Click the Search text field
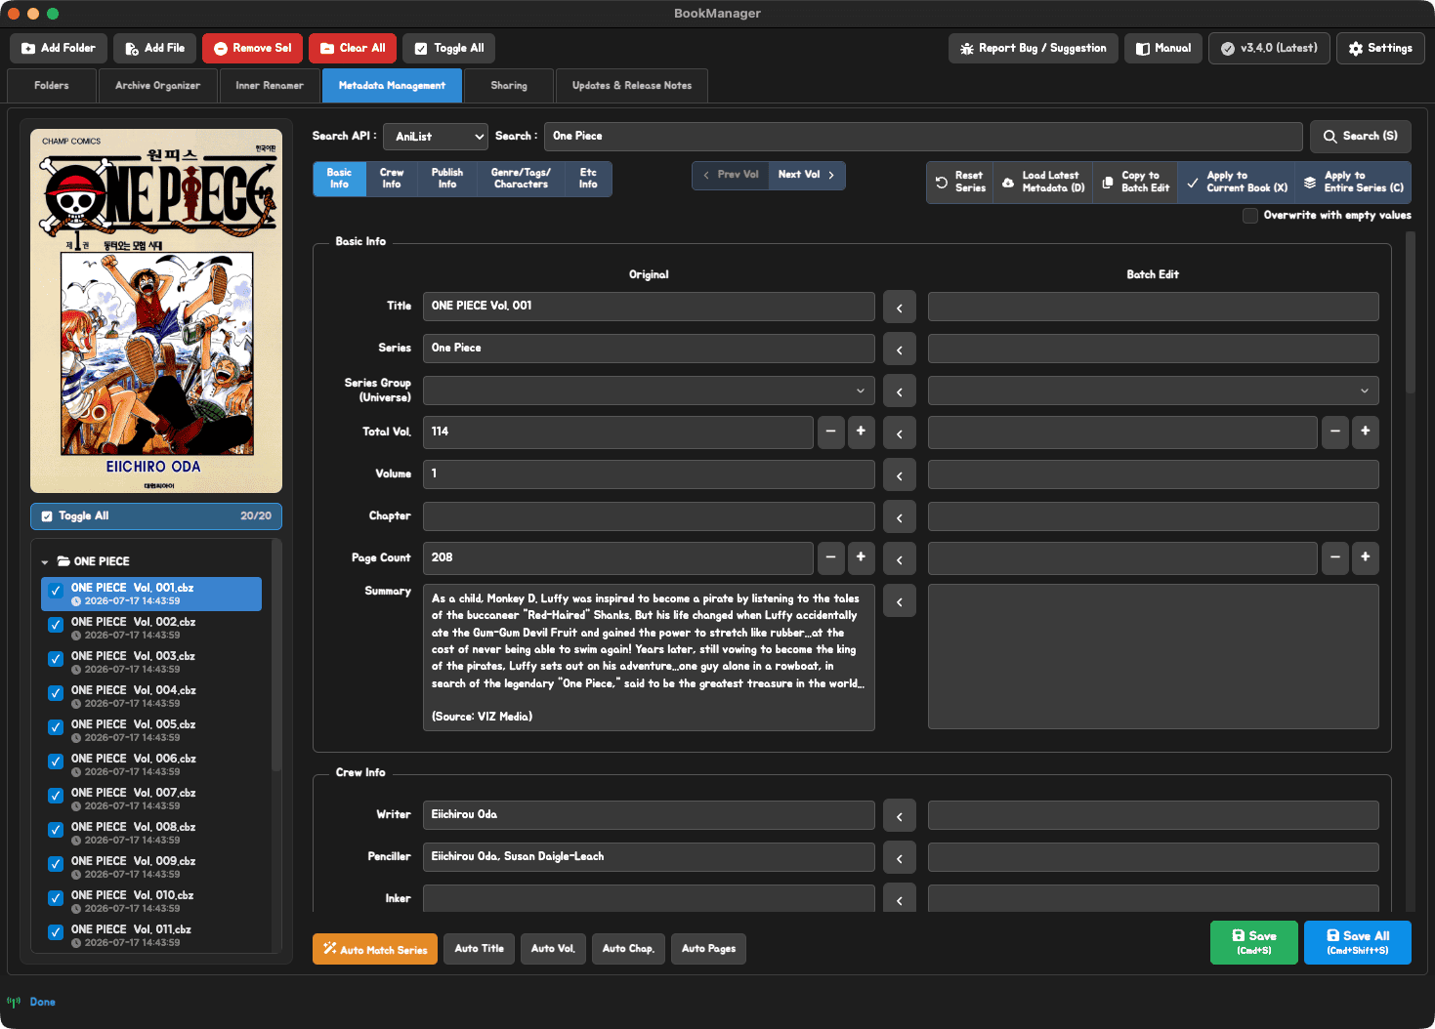 point(923,137)
